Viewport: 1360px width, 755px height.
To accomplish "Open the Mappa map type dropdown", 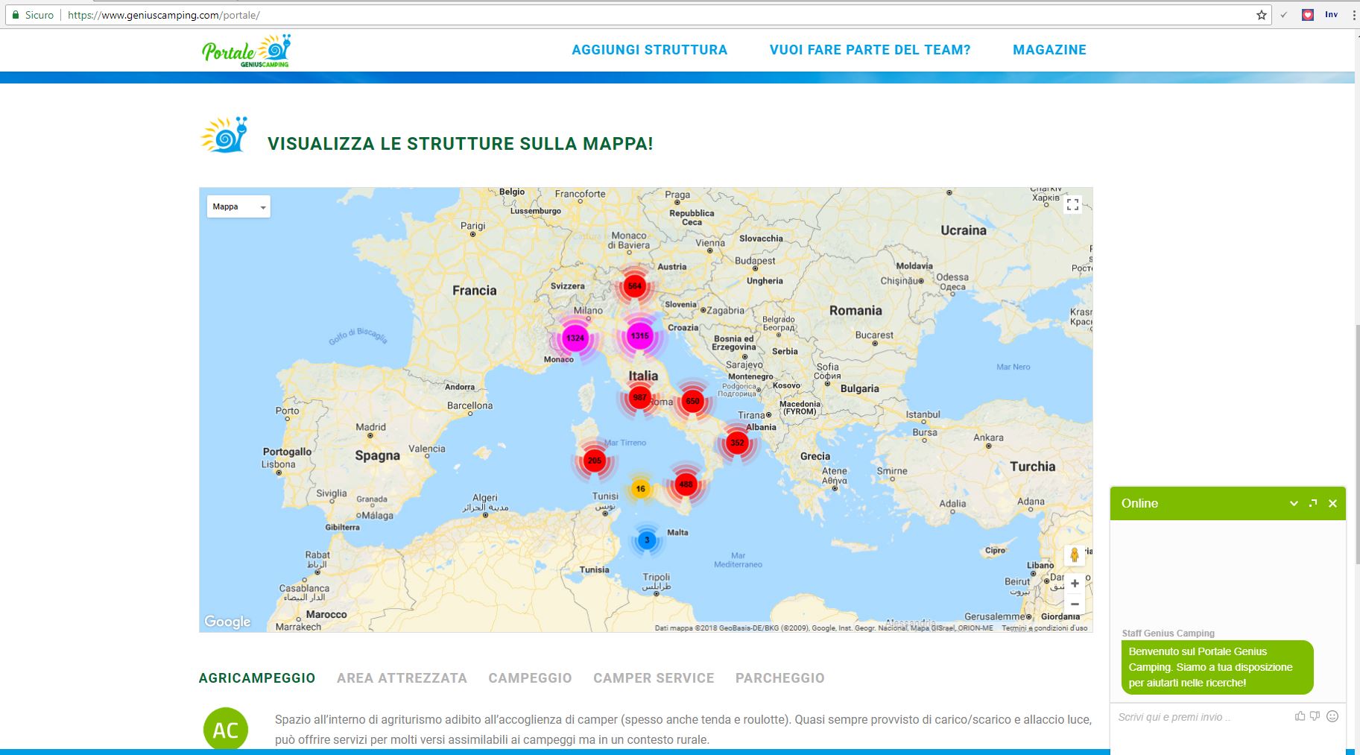I will [x=238, y=206].
